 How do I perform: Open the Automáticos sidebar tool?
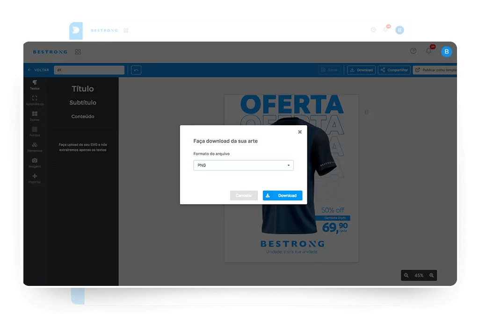35,100
